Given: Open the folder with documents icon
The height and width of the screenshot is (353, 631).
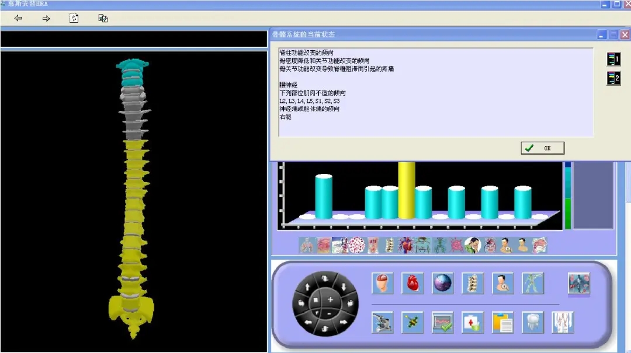Looking at the screenshot, I should [502, 322].
